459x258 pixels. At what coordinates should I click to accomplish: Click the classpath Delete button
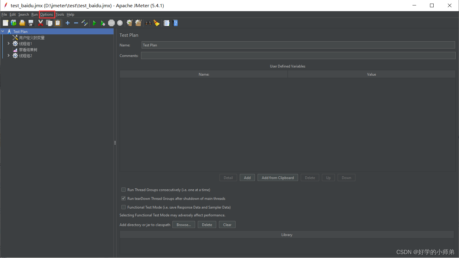pyautogui.click(x=207, y=225)
